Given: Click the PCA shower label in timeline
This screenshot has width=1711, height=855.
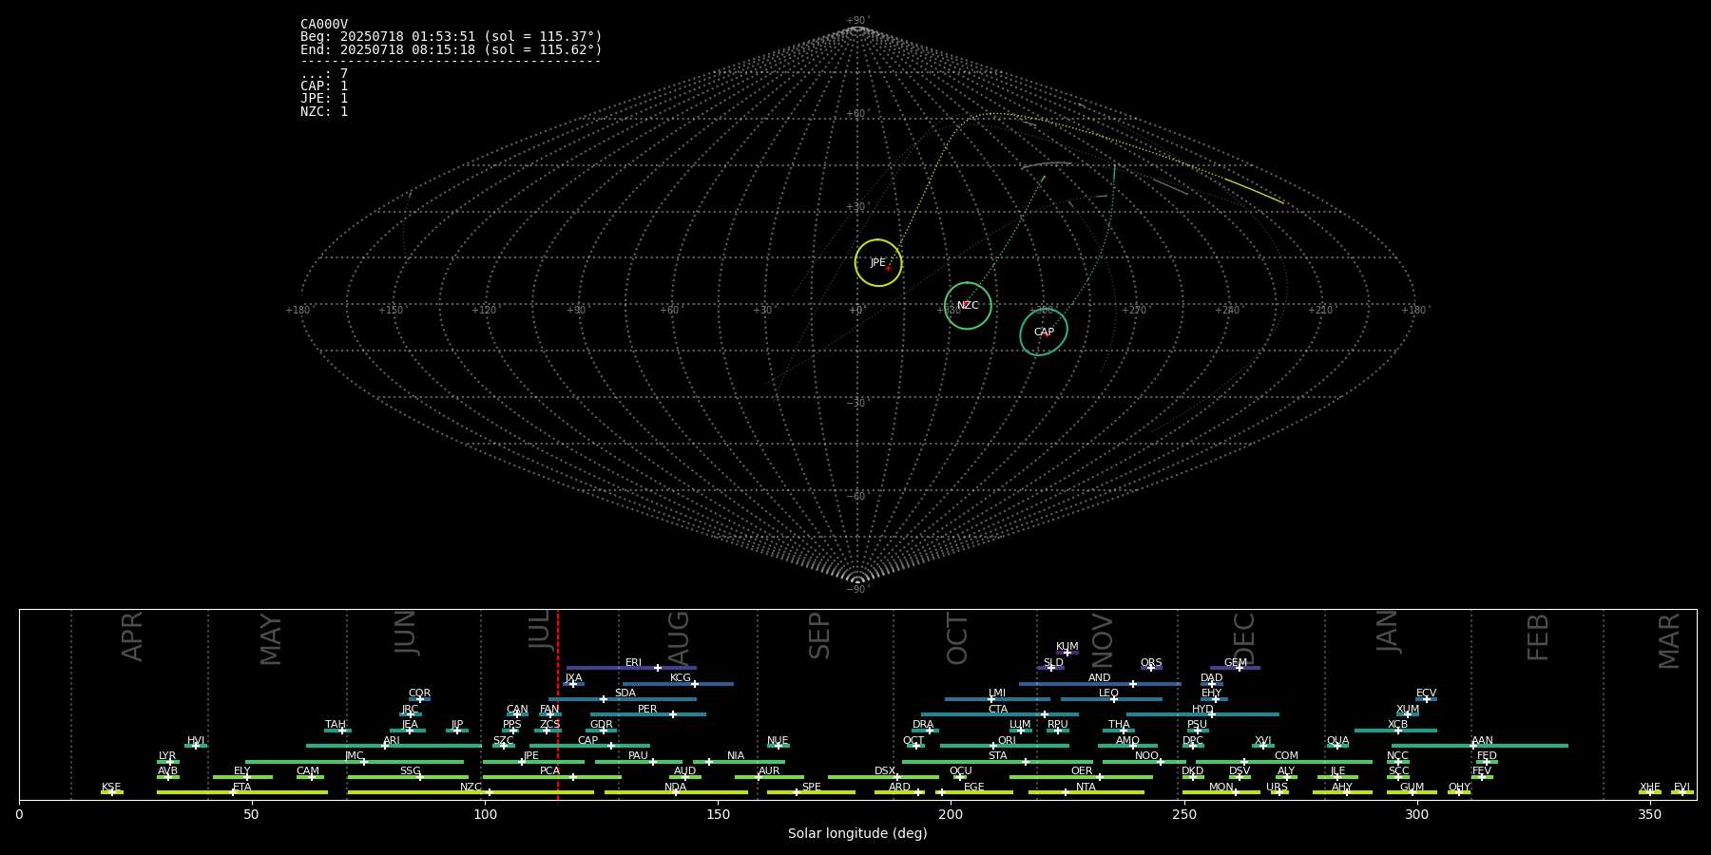Looking at the screenshot, I should pyautogui.click(x=549, y=771).
